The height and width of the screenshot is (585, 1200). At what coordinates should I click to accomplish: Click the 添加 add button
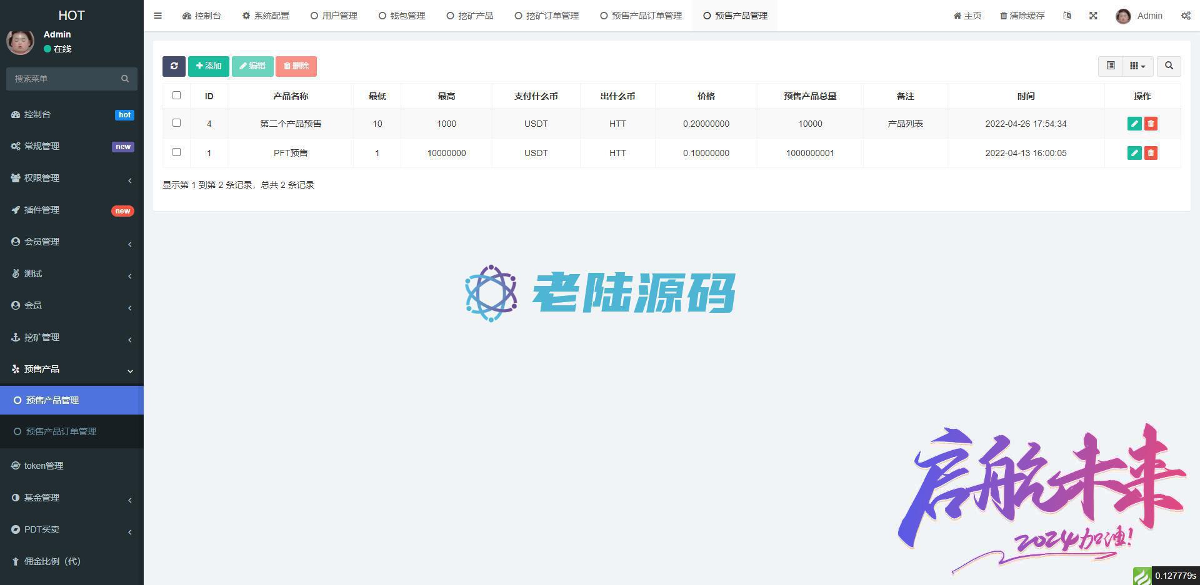pos(209,66)
